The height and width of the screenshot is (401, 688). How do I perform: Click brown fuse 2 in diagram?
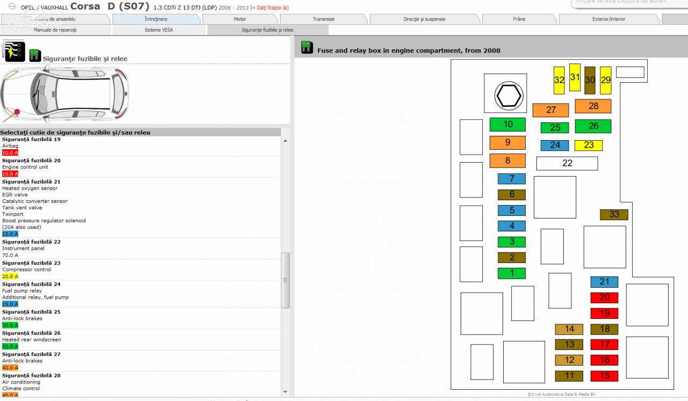click(x=512, y=258)
